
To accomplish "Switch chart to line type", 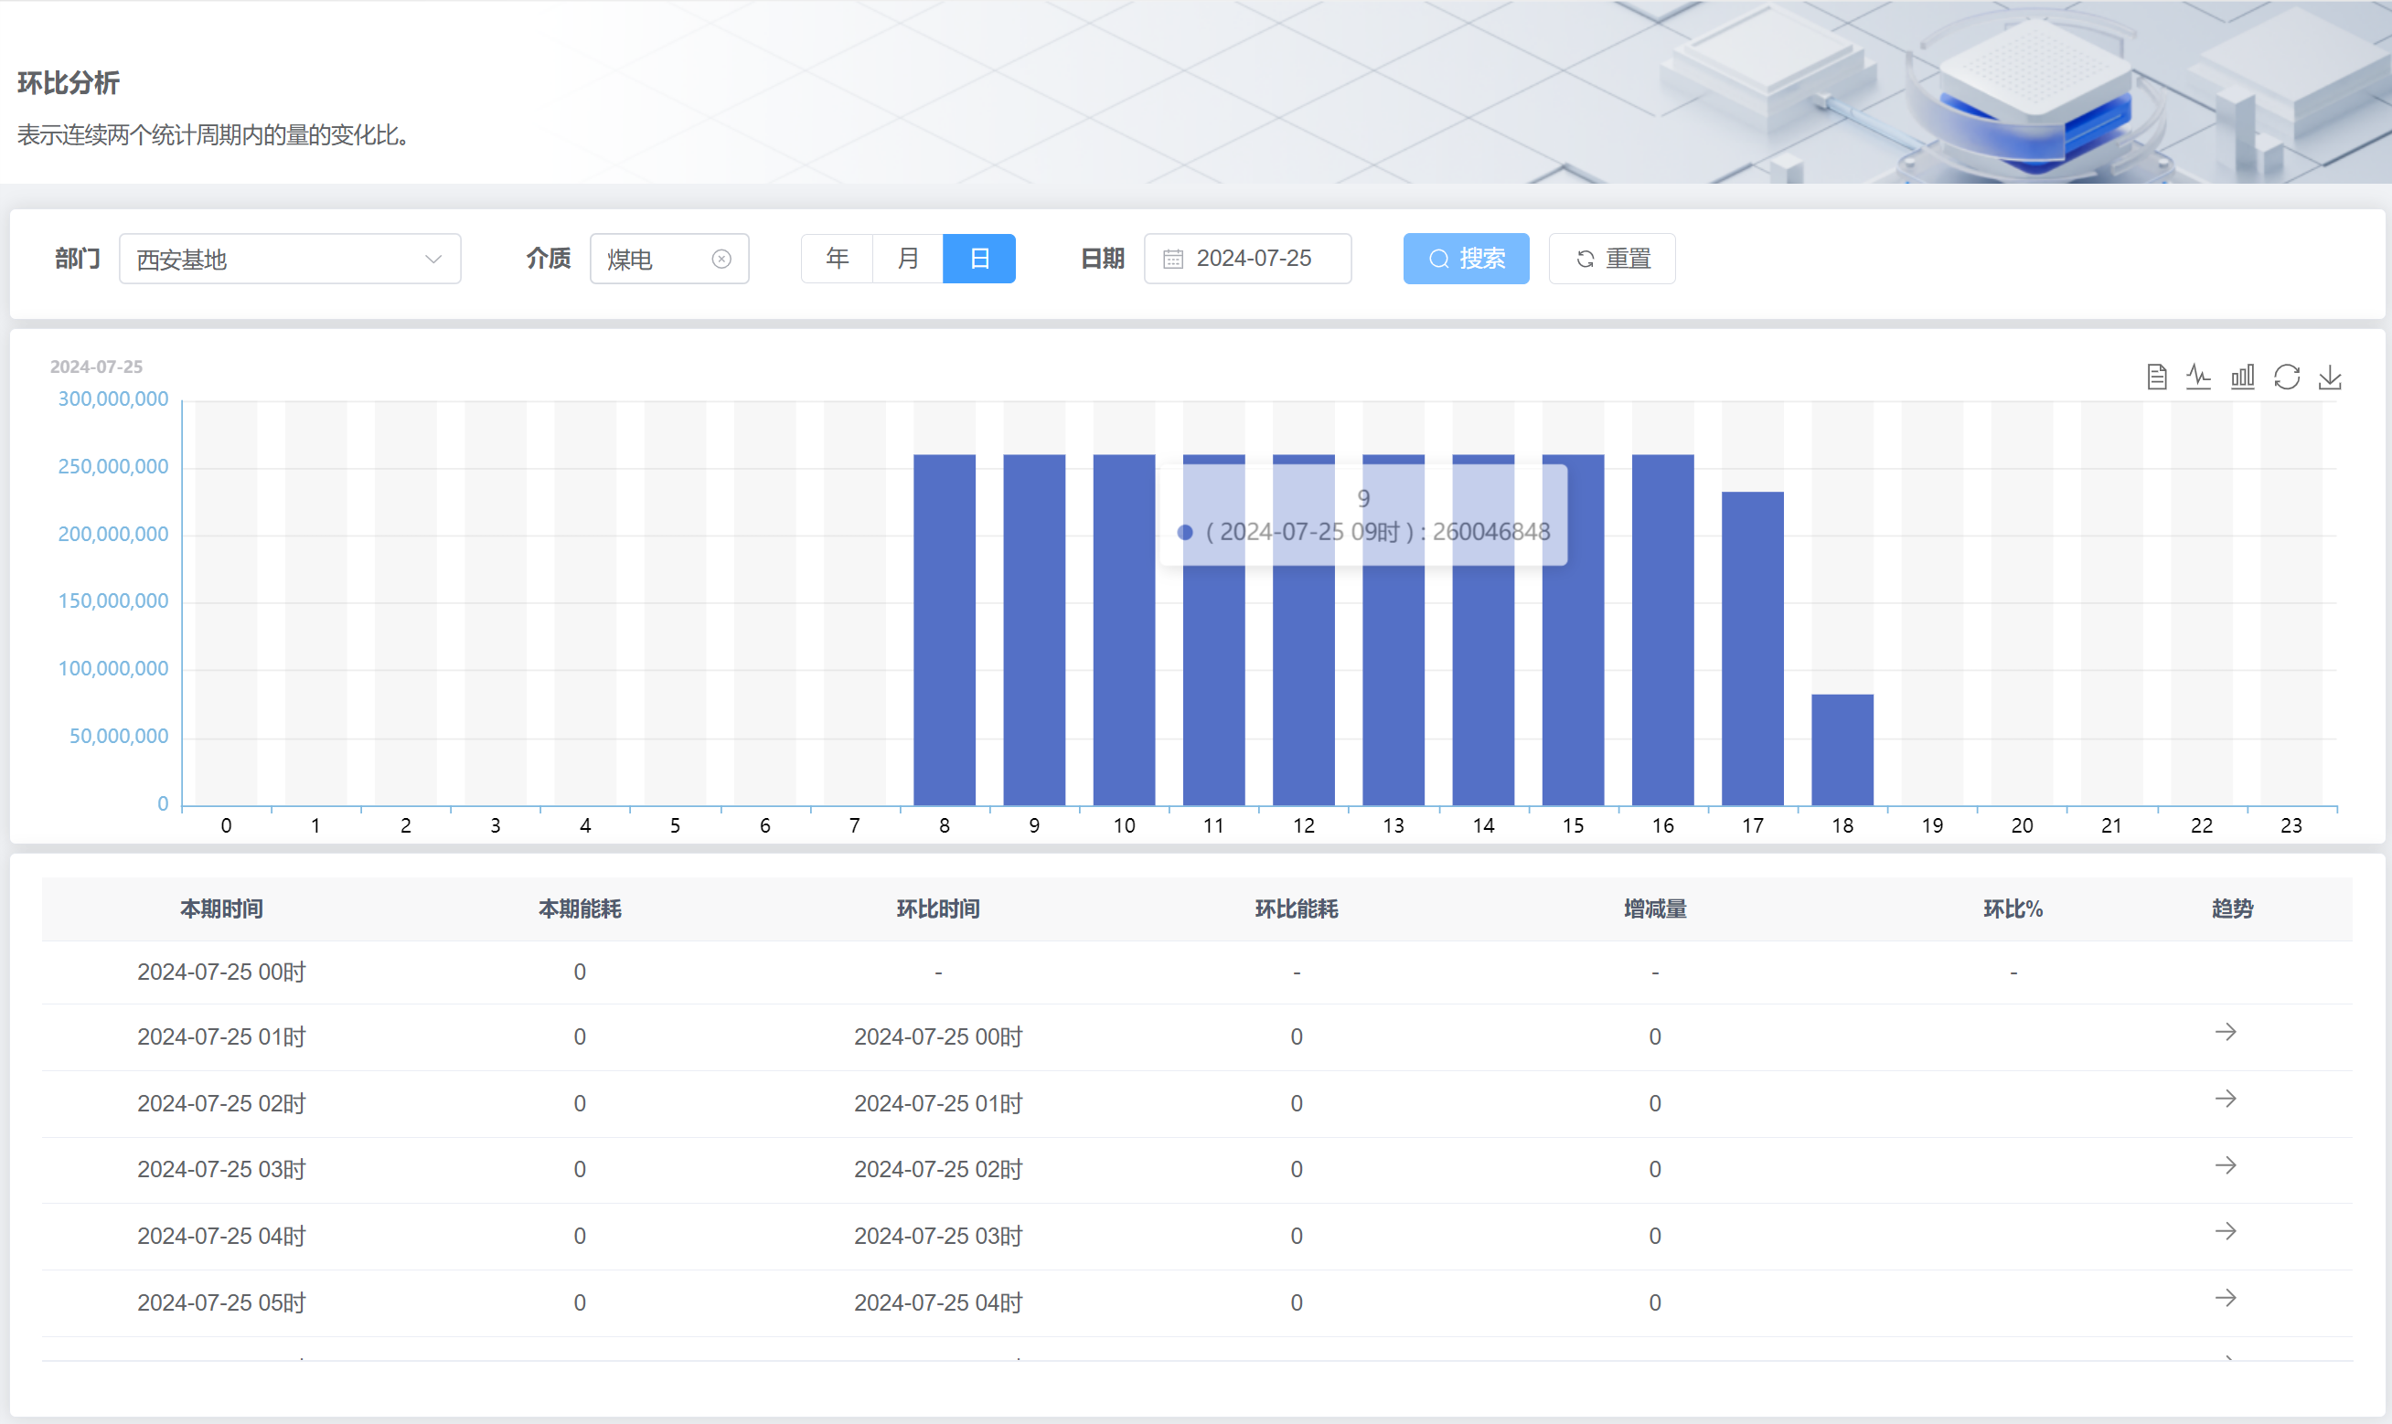I will [x=2198, y=377].
